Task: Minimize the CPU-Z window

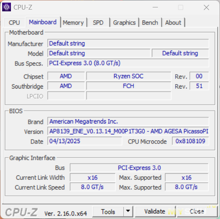Action: click(x=155, y=7)
